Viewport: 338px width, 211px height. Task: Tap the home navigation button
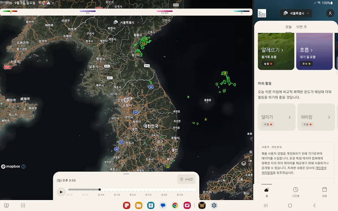pyautogui.click(x=290, y=206)
